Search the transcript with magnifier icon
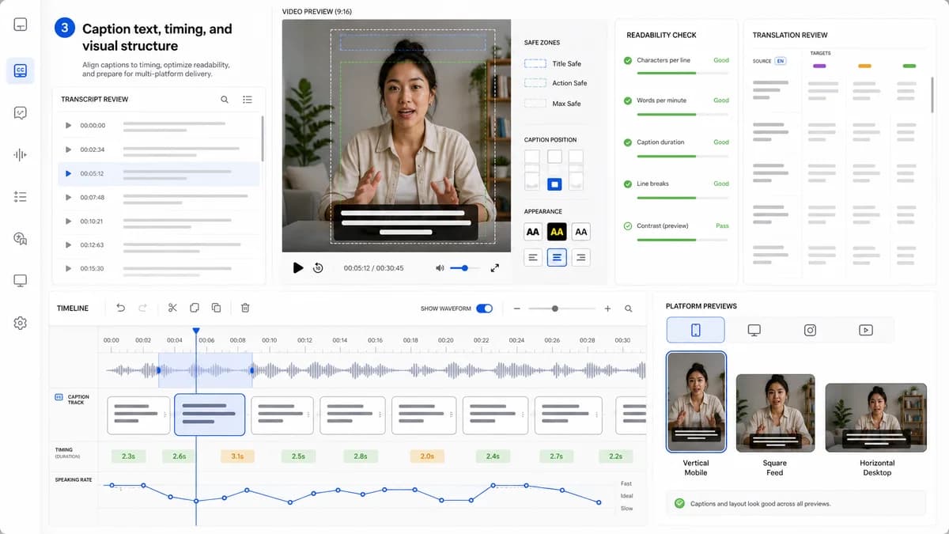Viewport: 949px width, 534px height. click(225, 100)
